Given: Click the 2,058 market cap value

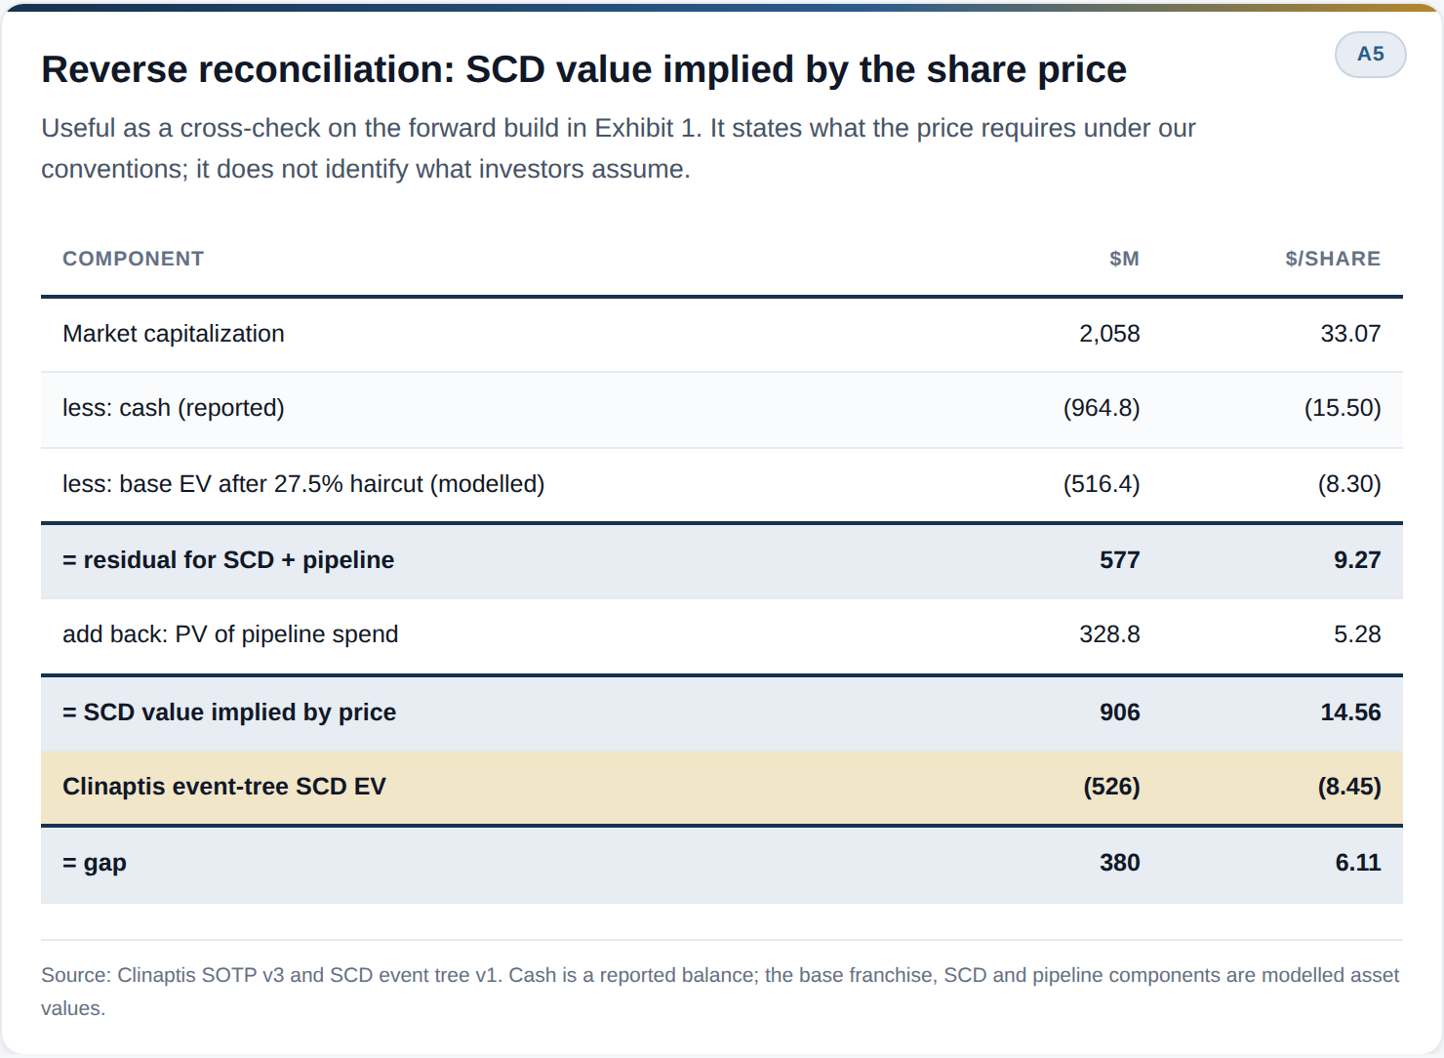Looking at the screenshot, I should click(x=1109, y=334).
